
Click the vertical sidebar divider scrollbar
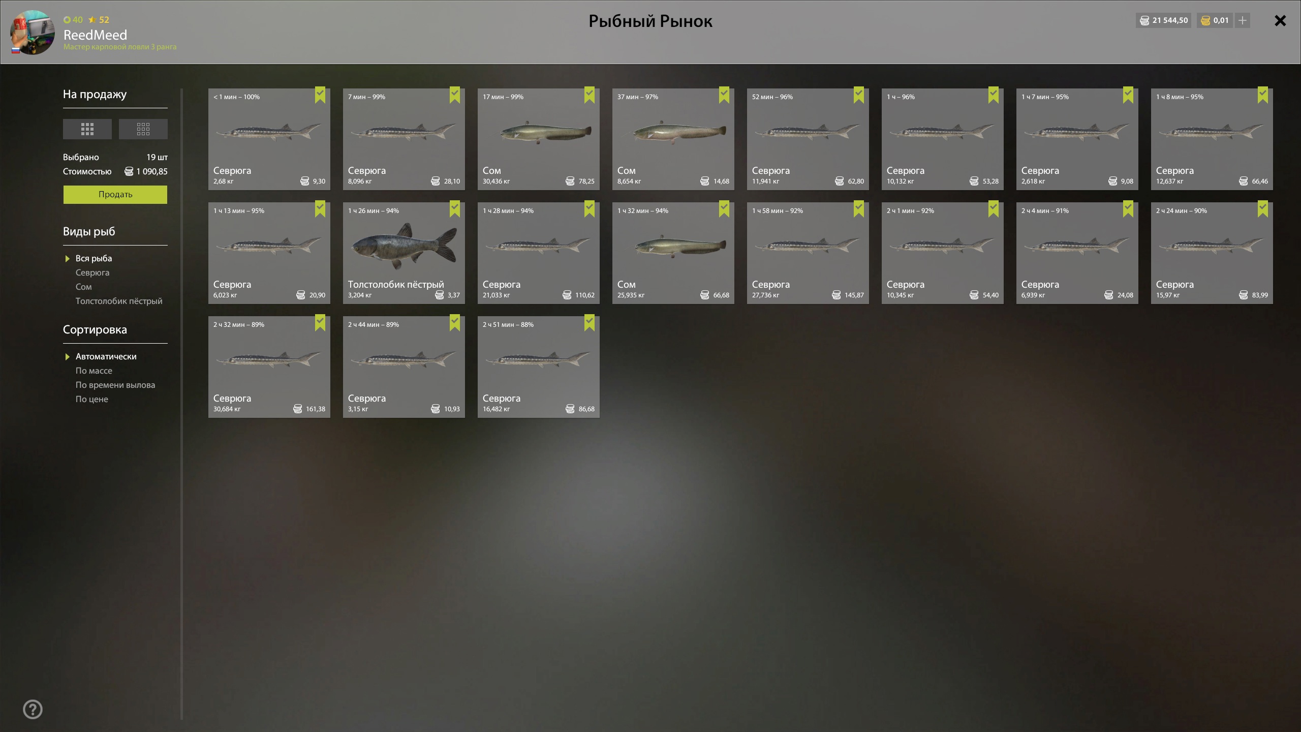(x=181, y=404)
